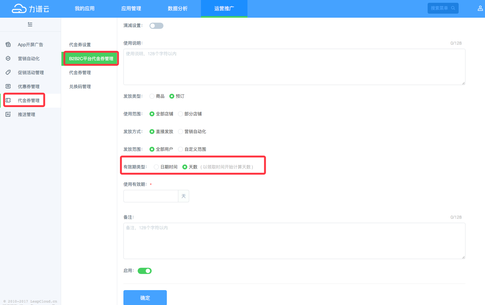Click the 推送管理 list icon
The image size is (485, 305).
click(x=8, y=114)
